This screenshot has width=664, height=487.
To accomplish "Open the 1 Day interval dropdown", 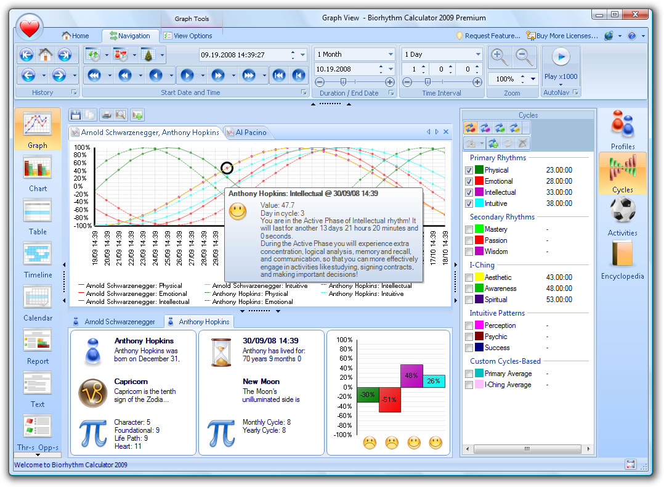I will [x=478, y=54].
